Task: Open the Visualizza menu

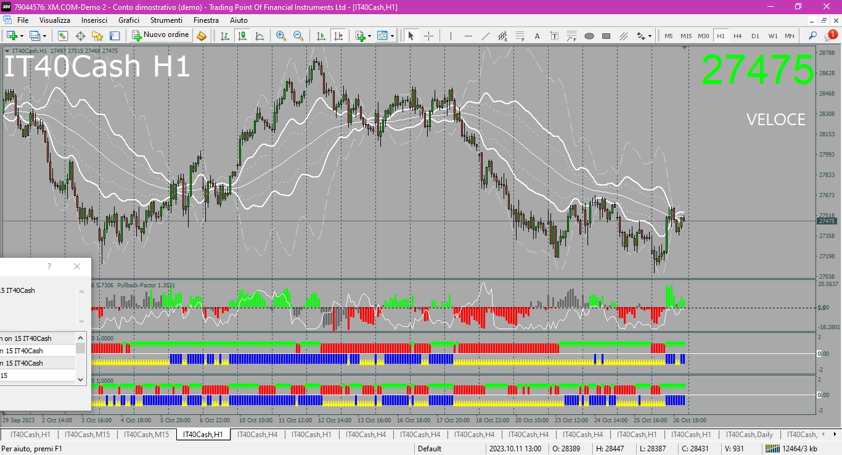Action: [55, 20]
